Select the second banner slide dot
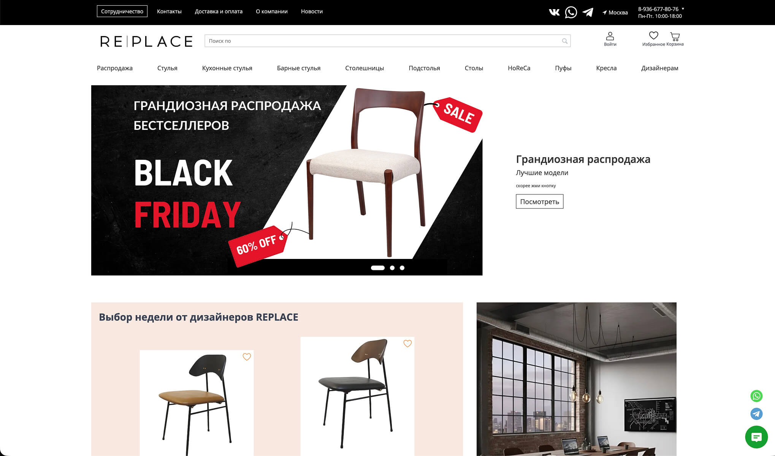This screenshot has width=775, height=456. [x=392, y=268]
